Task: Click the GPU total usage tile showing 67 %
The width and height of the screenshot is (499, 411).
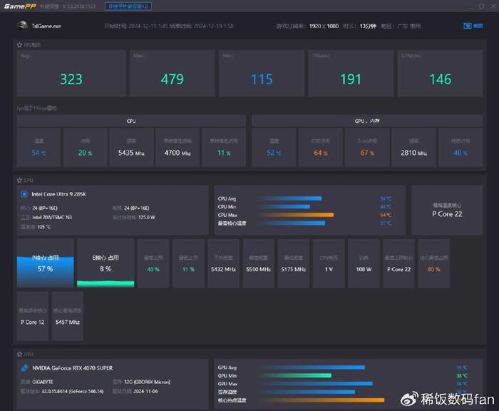Action: click(367, 147)
